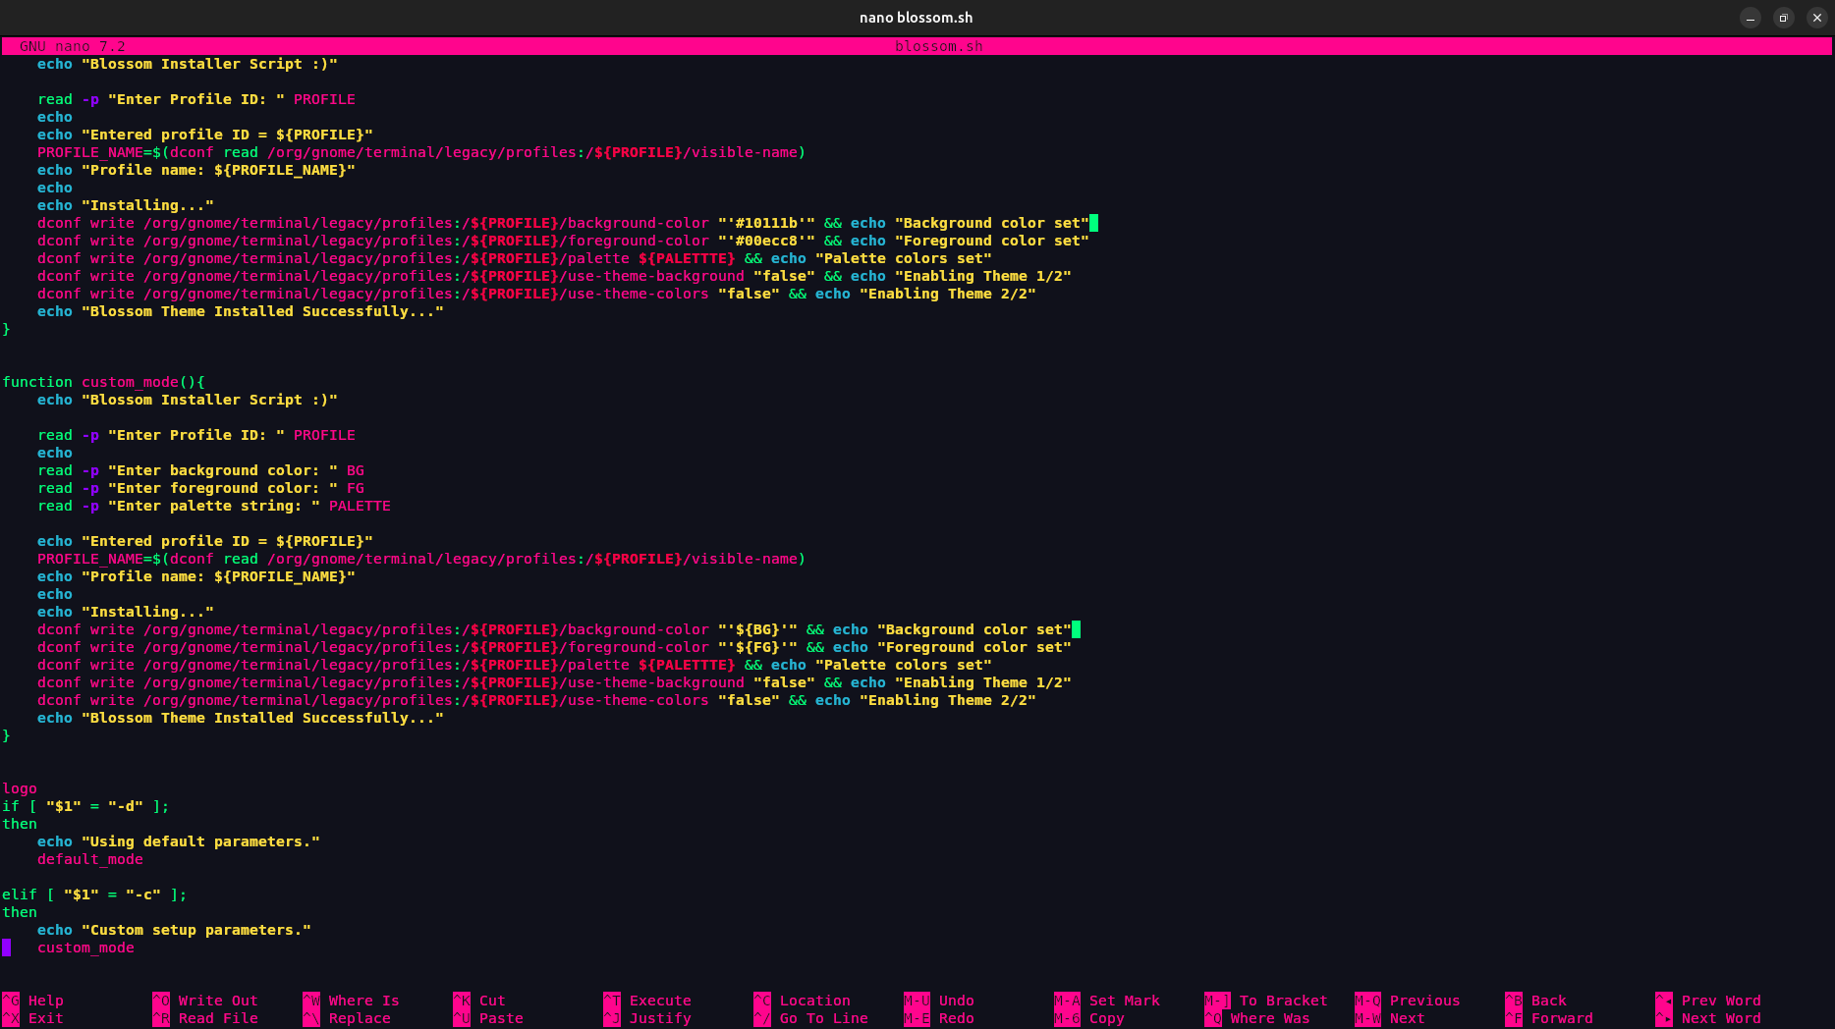The image size is (1835, 1029).
Task: Close the nano blossom.sh terminal window
Action: [1816, 18]
